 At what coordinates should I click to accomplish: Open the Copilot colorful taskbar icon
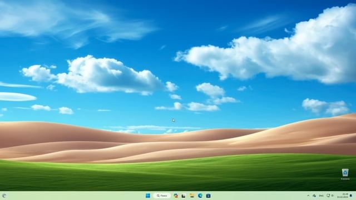point(176,196)
